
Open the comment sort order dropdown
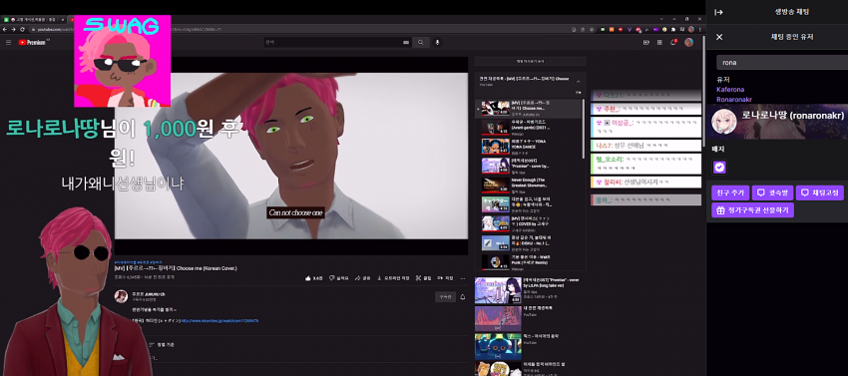[x=162, y=344]
